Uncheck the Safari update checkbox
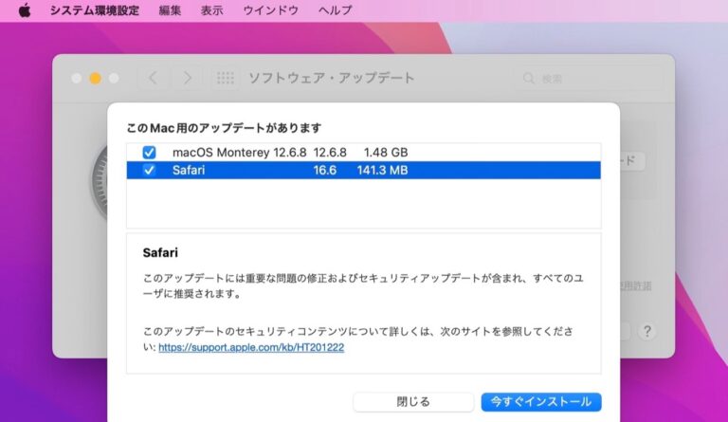Screen dimensions: 728x422 [149, 170]
